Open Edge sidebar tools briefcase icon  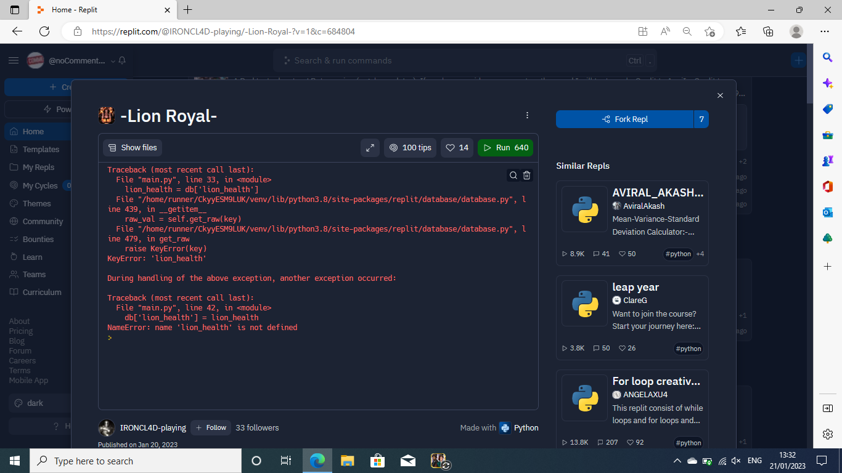tap(828, 135)
